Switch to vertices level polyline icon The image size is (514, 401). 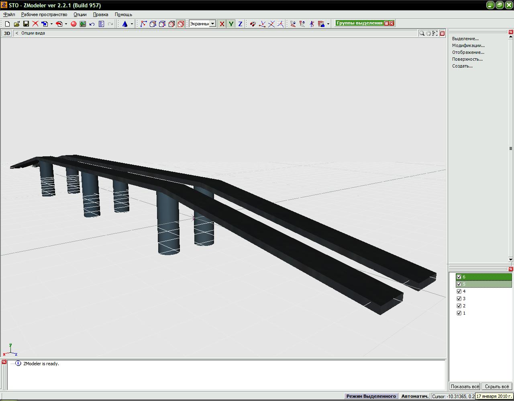point(143,24)
